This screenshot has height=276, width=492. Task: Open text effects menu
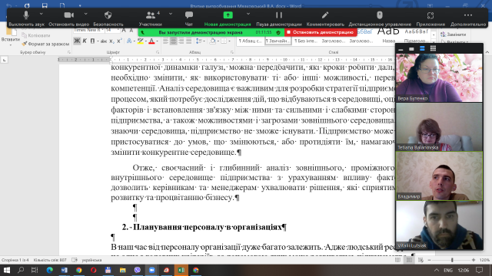pyautogui.click(x=129, y=41)
